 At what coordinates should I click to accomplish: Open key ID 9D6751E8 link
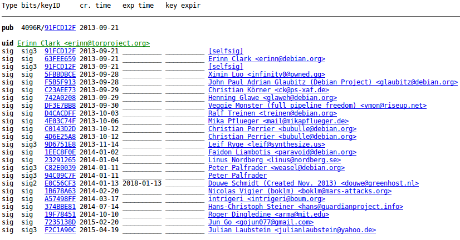60,144
